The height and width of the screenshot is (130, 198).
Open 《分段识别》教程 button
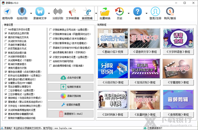click(113, 82)
